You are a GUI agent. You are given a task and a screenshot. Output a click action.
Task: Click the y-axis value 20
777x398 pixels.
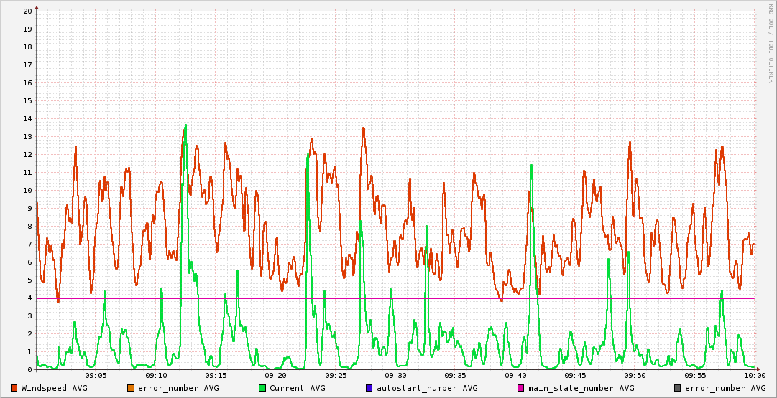tap(27, 11)
